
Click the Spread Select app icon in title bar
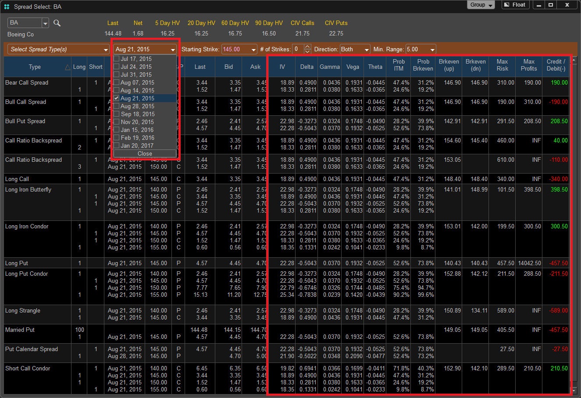coord(7,7)
